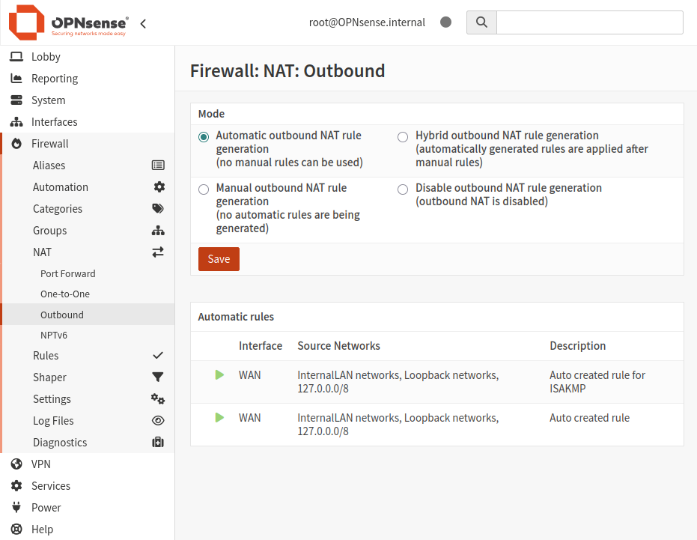
Task: Click the Groups sitemap icon
Action: (x=158, y=231)
